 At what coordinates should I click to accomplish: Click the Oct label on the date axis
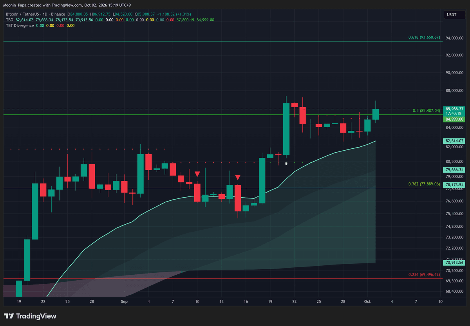[367, 301]
